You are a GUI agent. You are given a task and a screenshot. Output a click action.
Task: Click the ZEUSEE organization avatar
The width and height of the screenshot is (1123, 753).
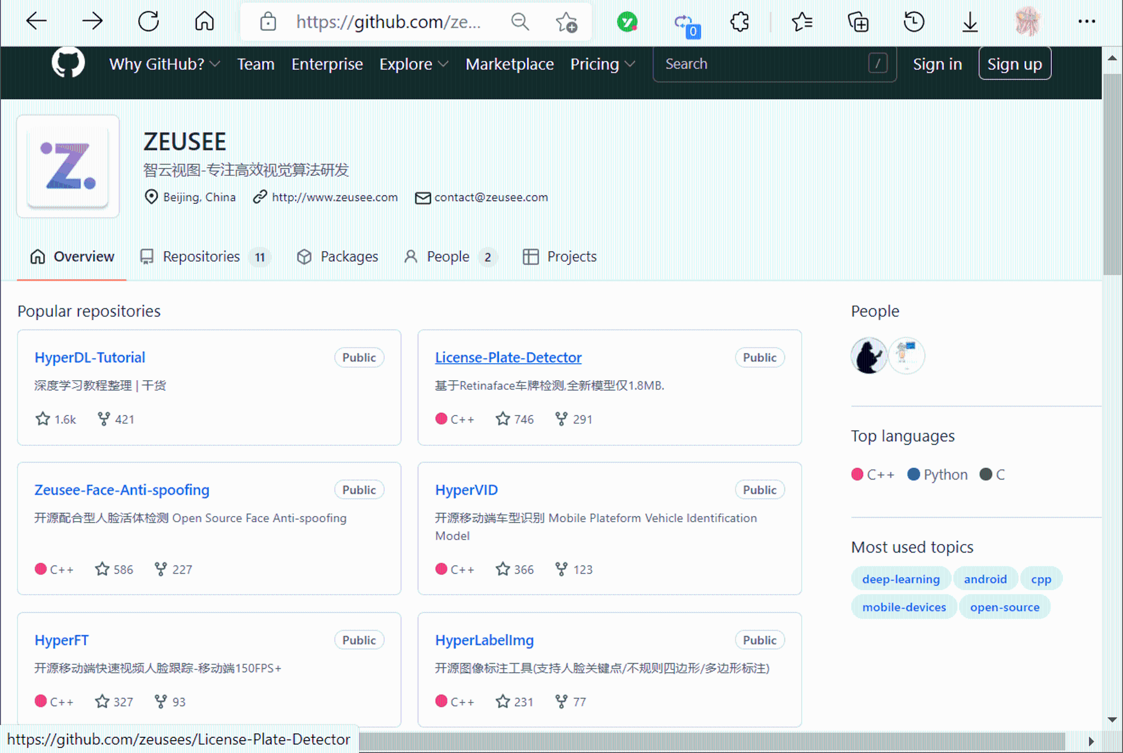tap(68, 166)
